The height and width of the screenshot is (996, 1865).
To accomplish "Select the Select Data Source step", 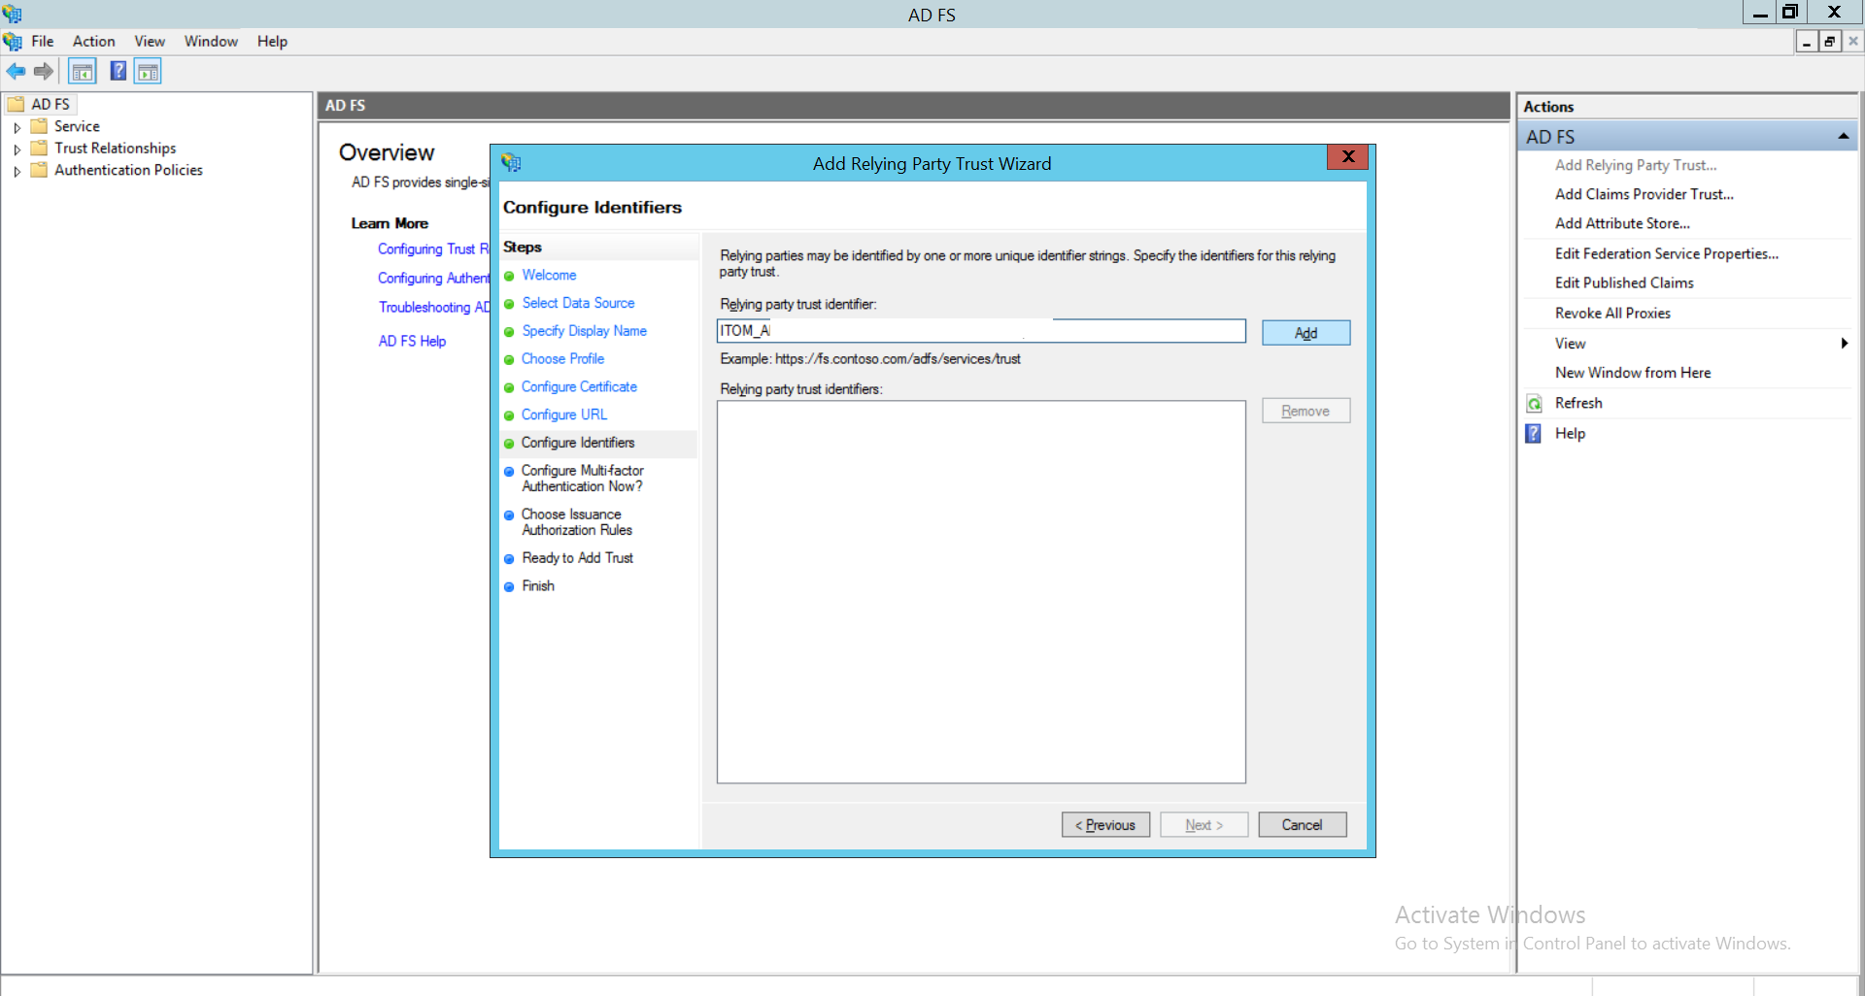I will click(x=578, y=303).
